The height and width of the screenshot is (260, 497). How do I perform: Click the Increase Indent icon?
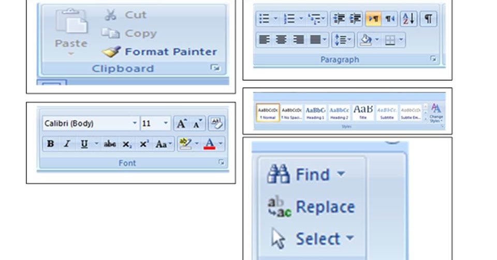(355, 19)
